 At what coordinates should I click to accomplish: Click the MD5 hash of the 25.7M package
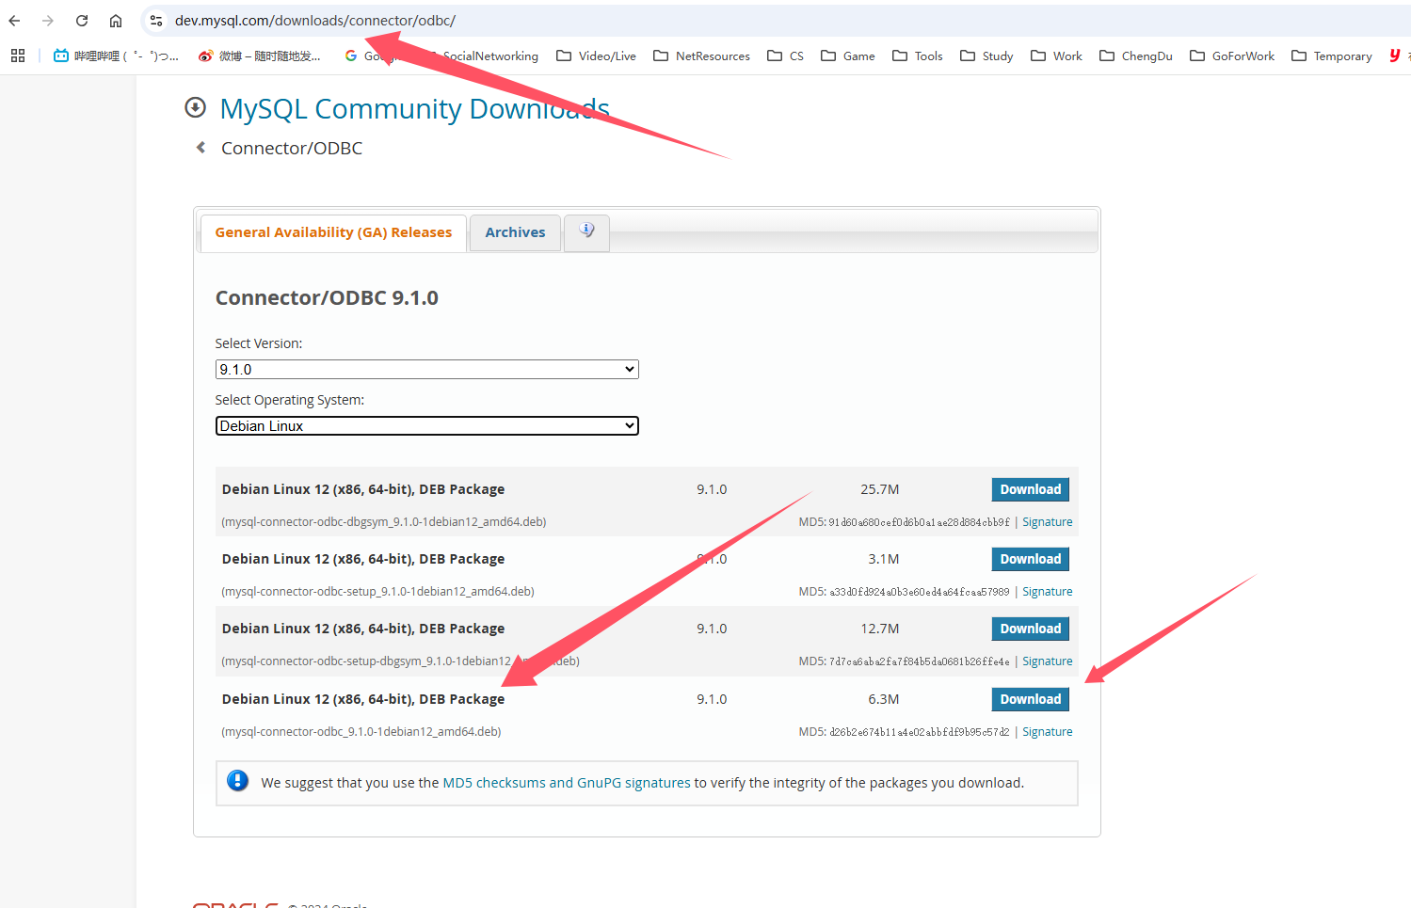[919, 522]
